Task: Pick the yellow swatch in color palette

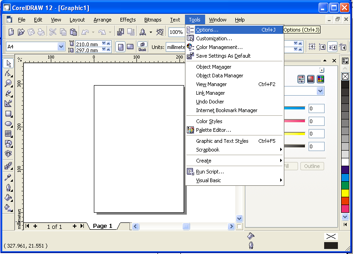Action: coord(345,193)
